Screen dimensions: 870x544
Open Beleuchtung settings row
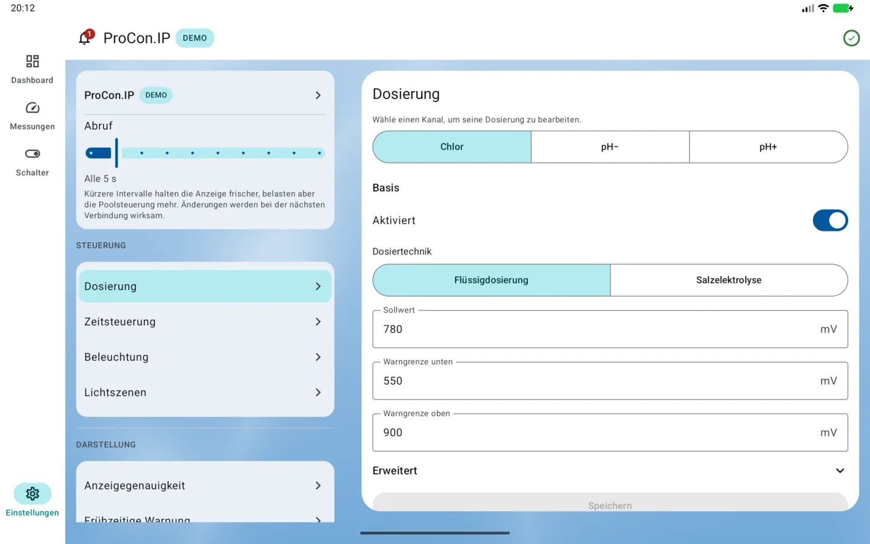(x=205, y=357)
